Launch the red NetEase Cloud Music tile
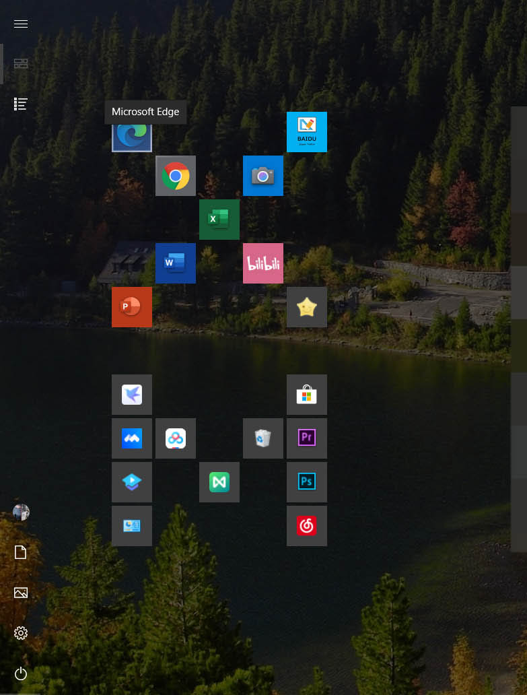 (306, 526)
